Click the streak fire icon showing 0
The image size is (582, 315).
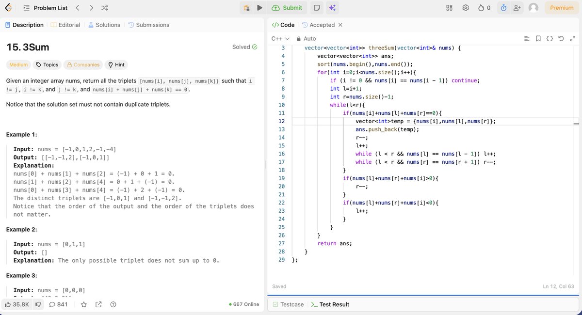[484, 8]
